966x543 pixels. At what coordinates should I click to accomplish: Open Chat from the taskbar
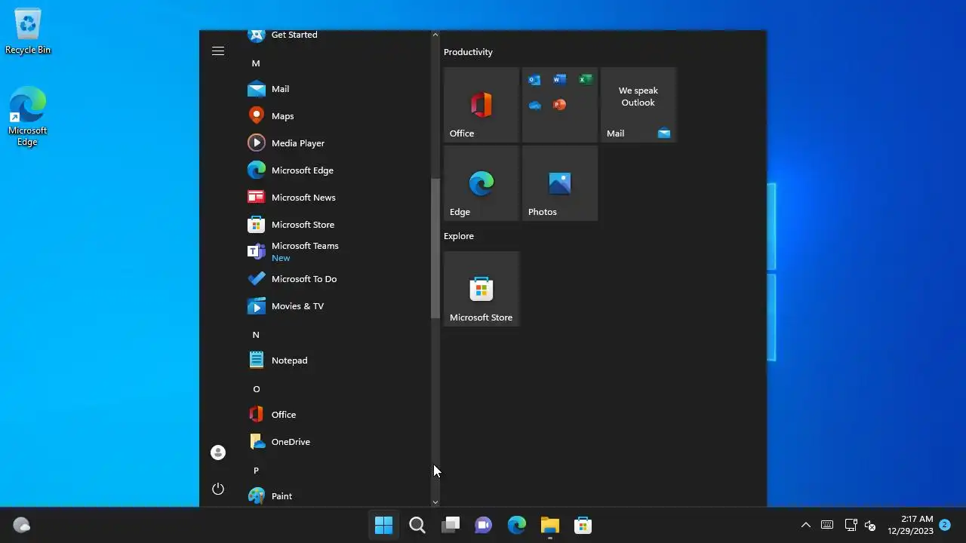point(483,525)
